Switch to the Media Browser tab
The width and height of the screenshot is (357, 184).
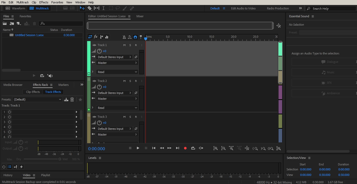tap(13, 85)
